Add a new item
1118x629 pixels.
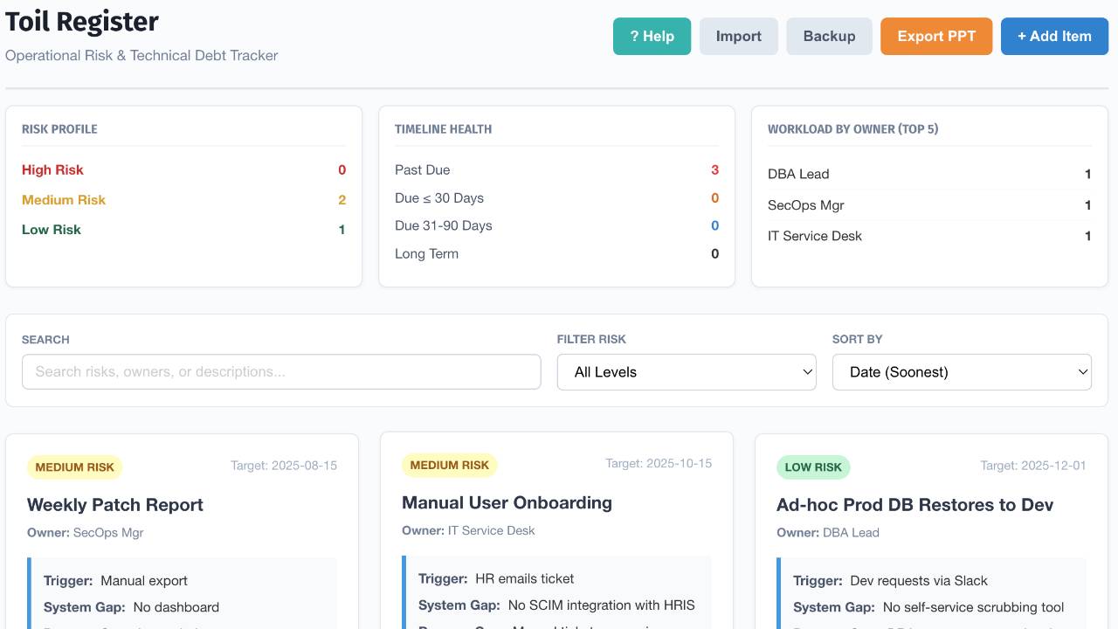[x=1054, y=36]
